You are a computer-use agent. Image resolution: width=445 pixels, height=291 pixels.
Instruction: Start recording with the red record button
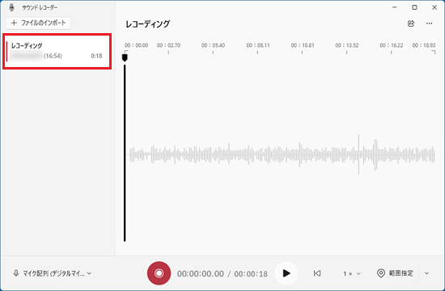(159, 273)
